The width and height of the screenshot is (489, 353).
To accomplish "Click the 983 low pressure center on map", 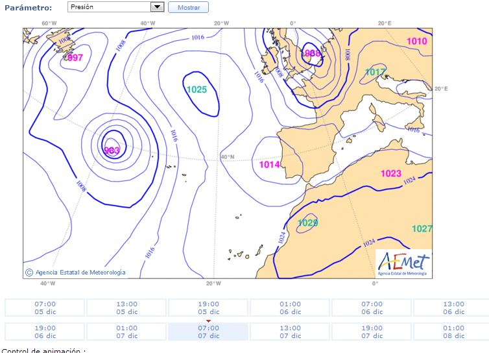I will (112, 151).
